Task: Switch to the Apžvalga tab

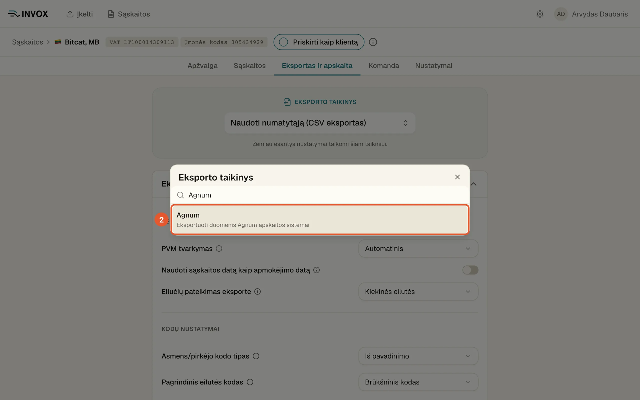Action: point(202,65)
